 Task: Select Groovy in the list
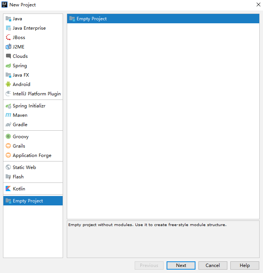click(33, 137)
